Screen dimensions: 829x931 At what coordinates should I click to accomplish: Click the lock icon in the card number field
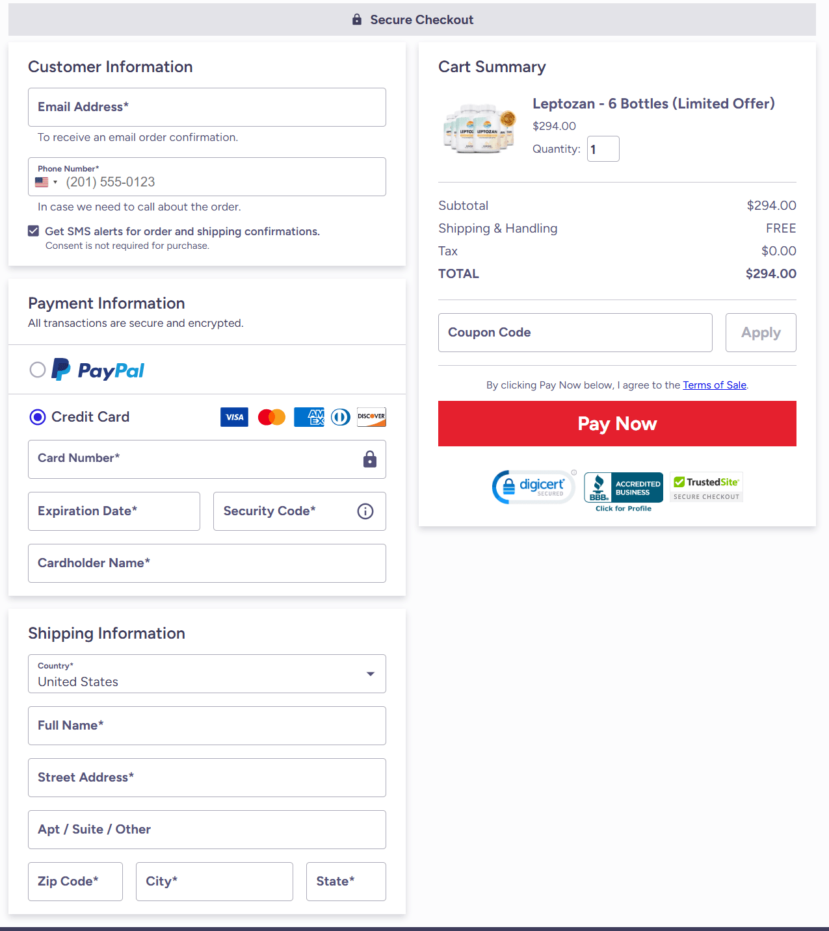[370, 459]
